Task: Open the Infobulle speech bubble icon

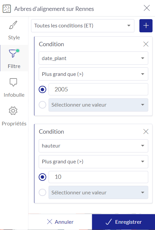Action: tap(13, 82)
